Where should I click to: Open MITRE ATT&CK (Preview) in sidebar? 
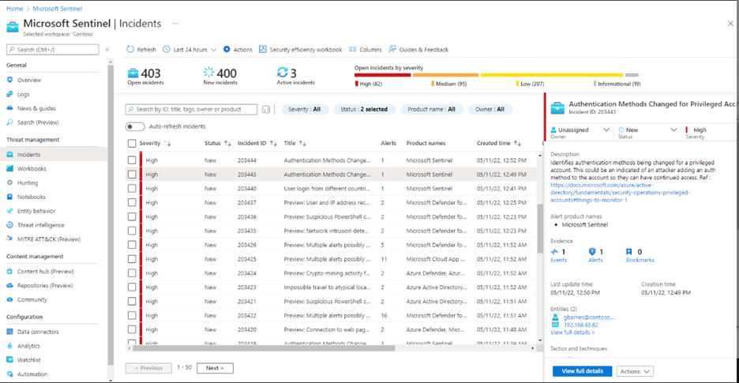(48, 239)
